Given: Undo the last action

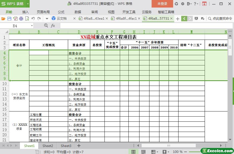Looking at the screenshot, I should pos(33,19).
